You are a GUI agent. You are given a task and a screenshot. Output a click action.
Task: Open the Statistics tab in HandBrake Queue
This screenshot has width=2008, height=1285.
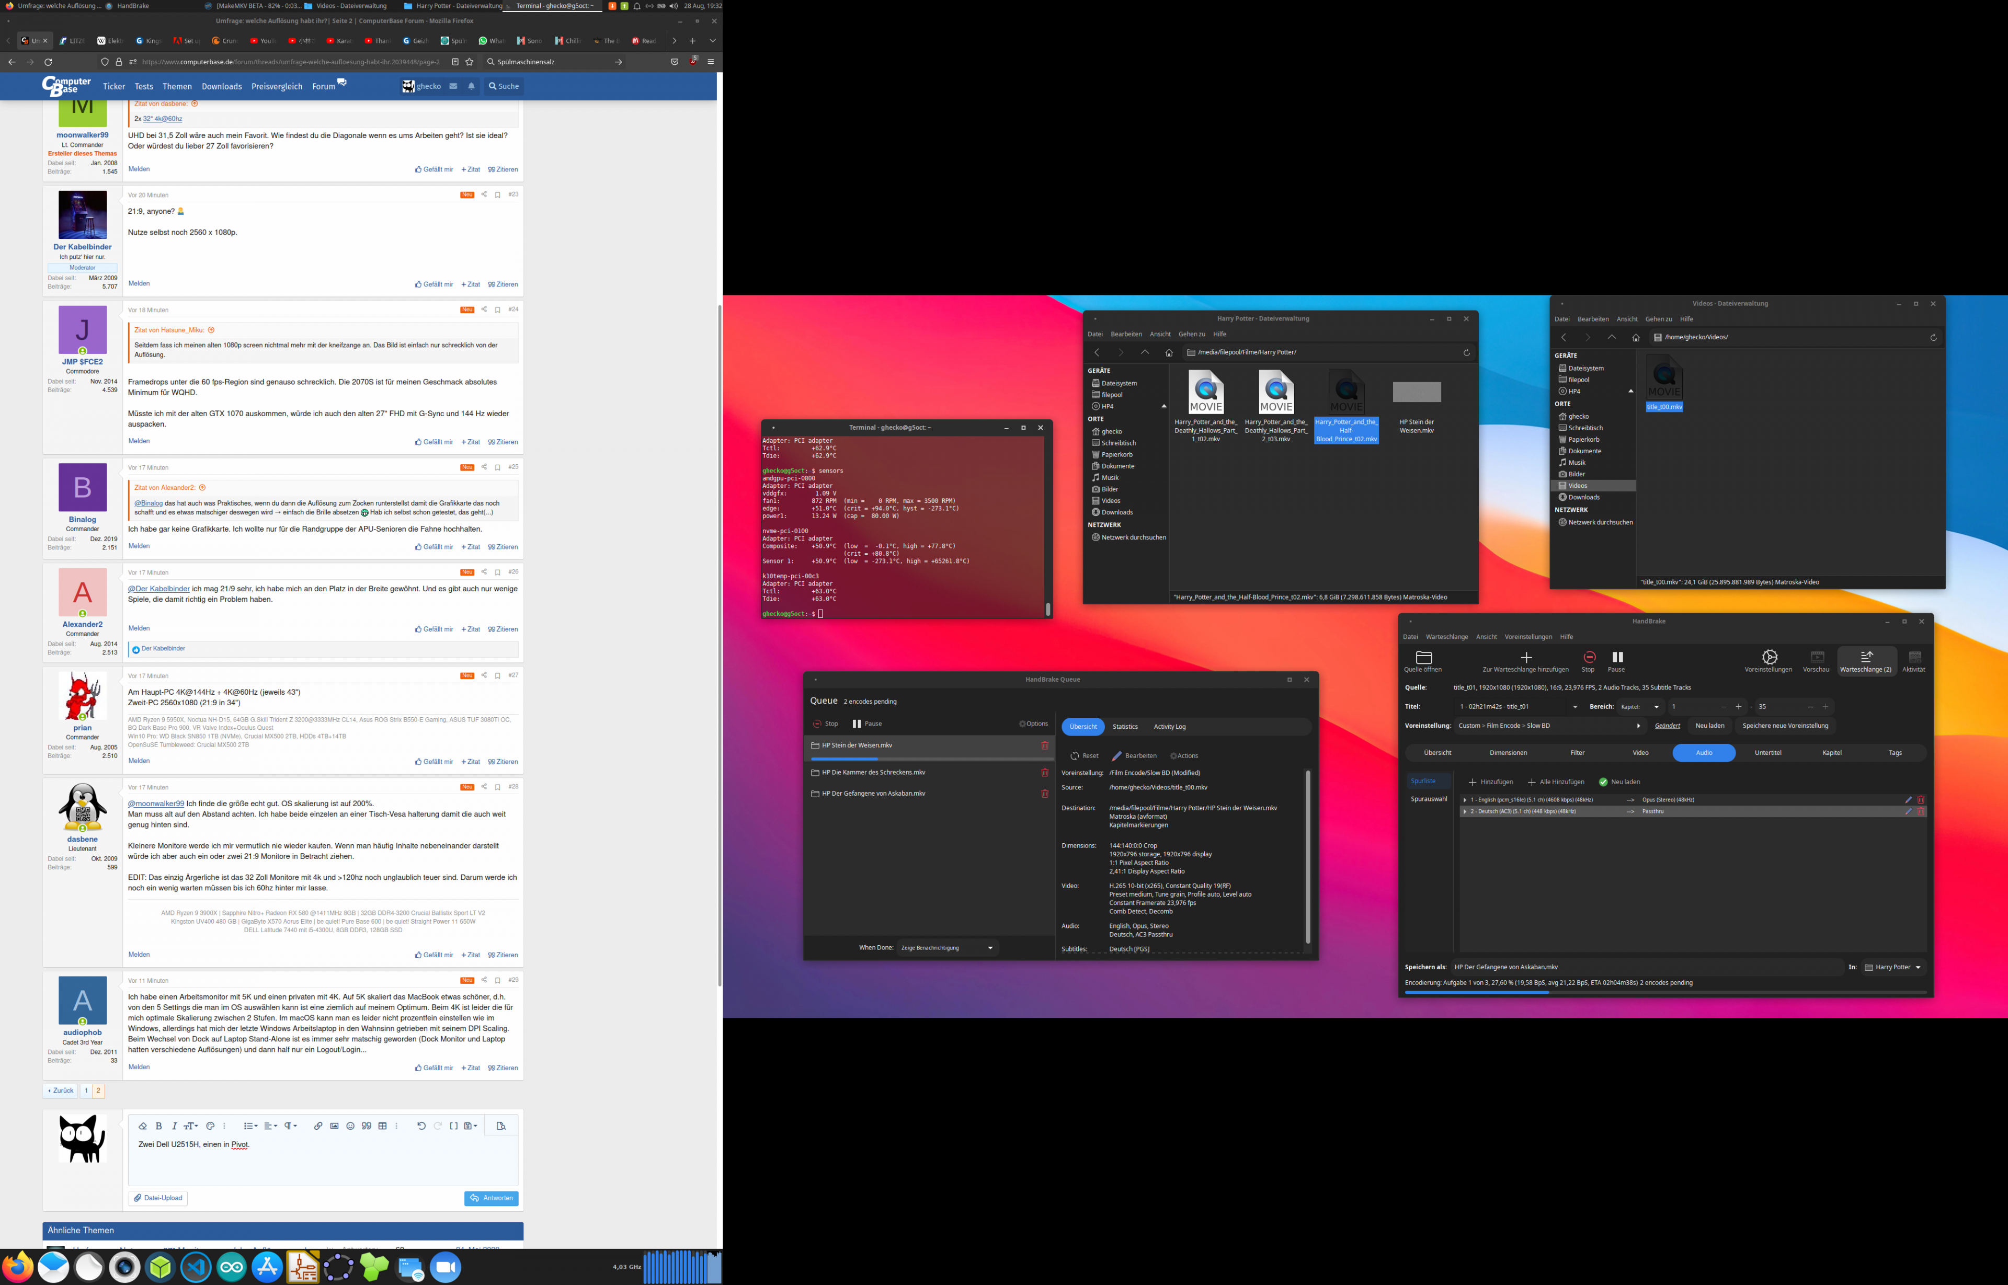pos(1125,727)
